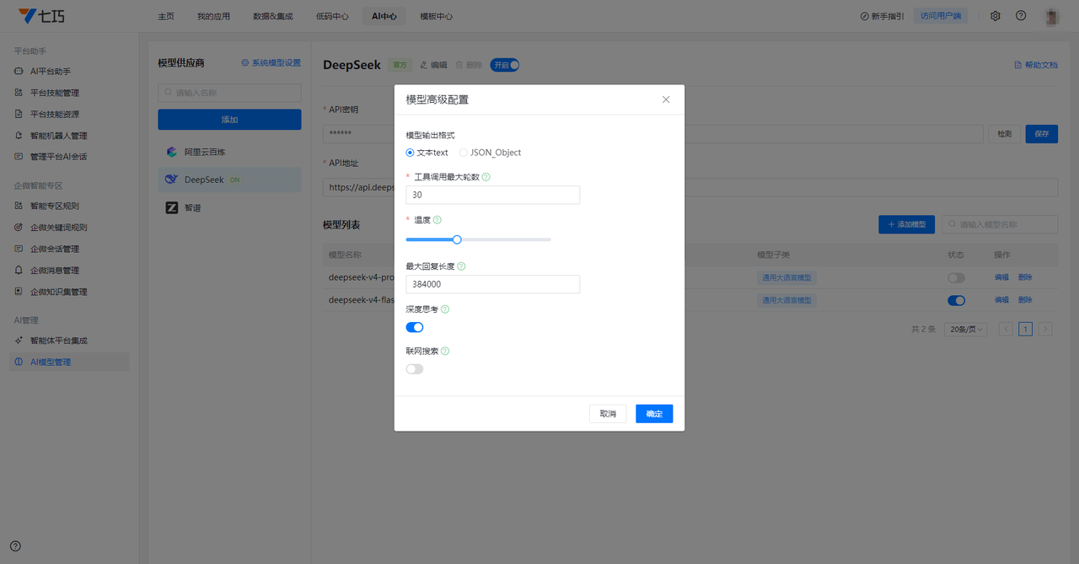Open 企微关键词规则 via its sidebar icon

[x=19, y=228]
